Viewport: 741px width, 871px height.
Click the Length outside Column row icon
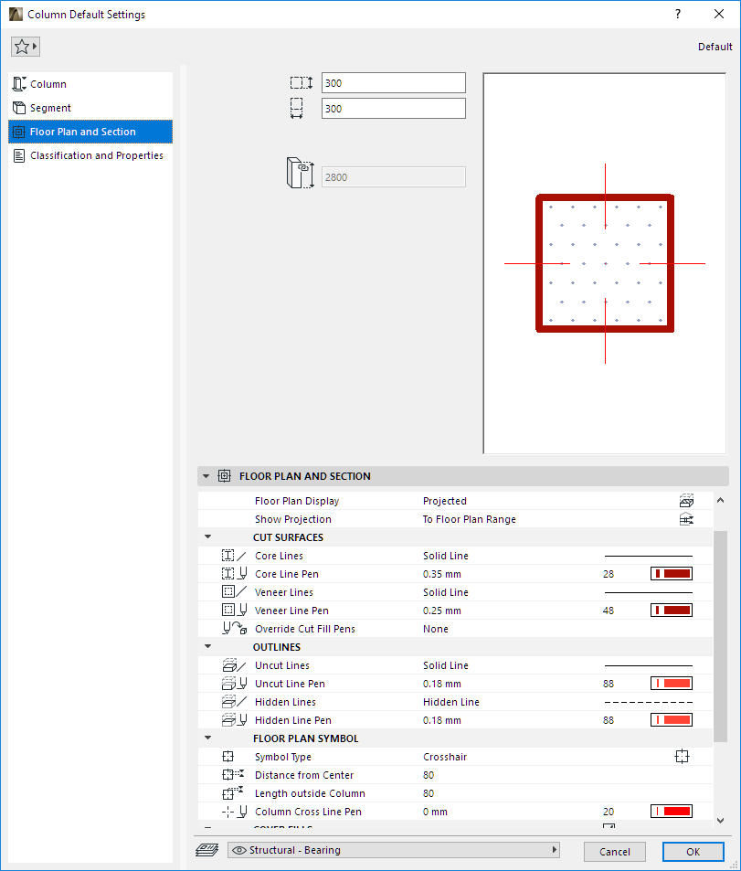click(x=233, y=793)
